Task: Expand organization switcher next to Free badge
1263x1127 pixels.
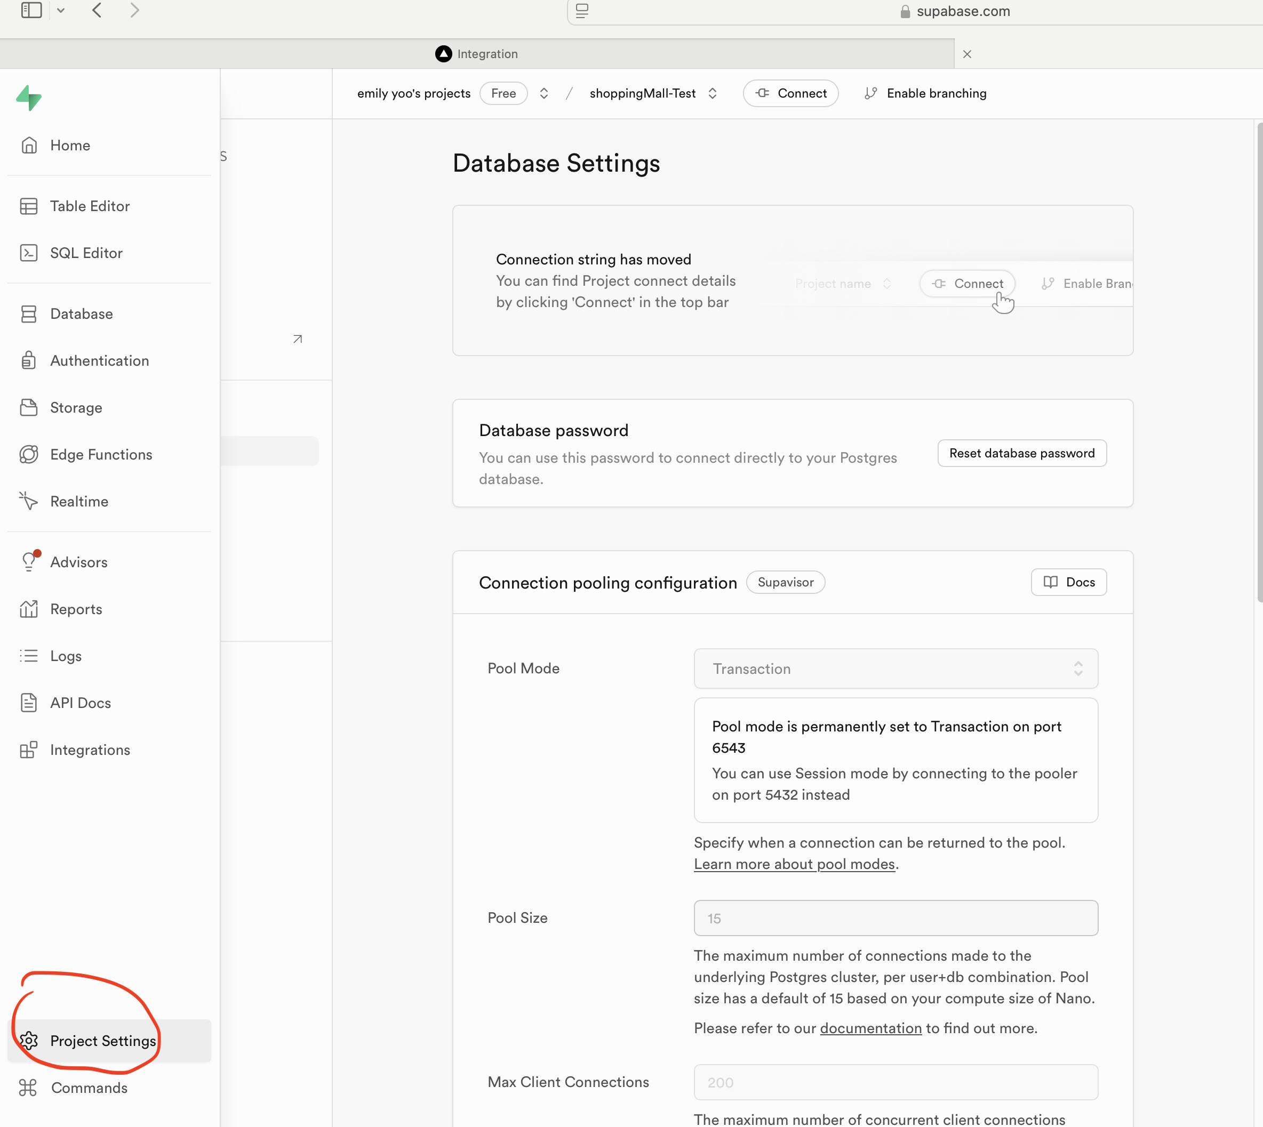Action: [x=544, y=93]
